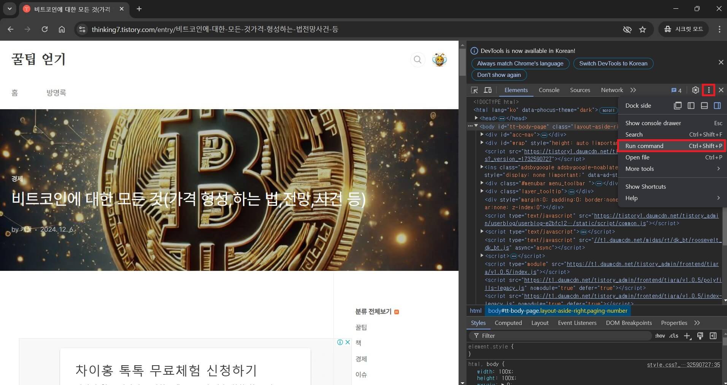The height and width of the screenshot is (385, 727).
Task: Dock DevTools to the left
Action: pyautogui.click(x=691, y=106)
